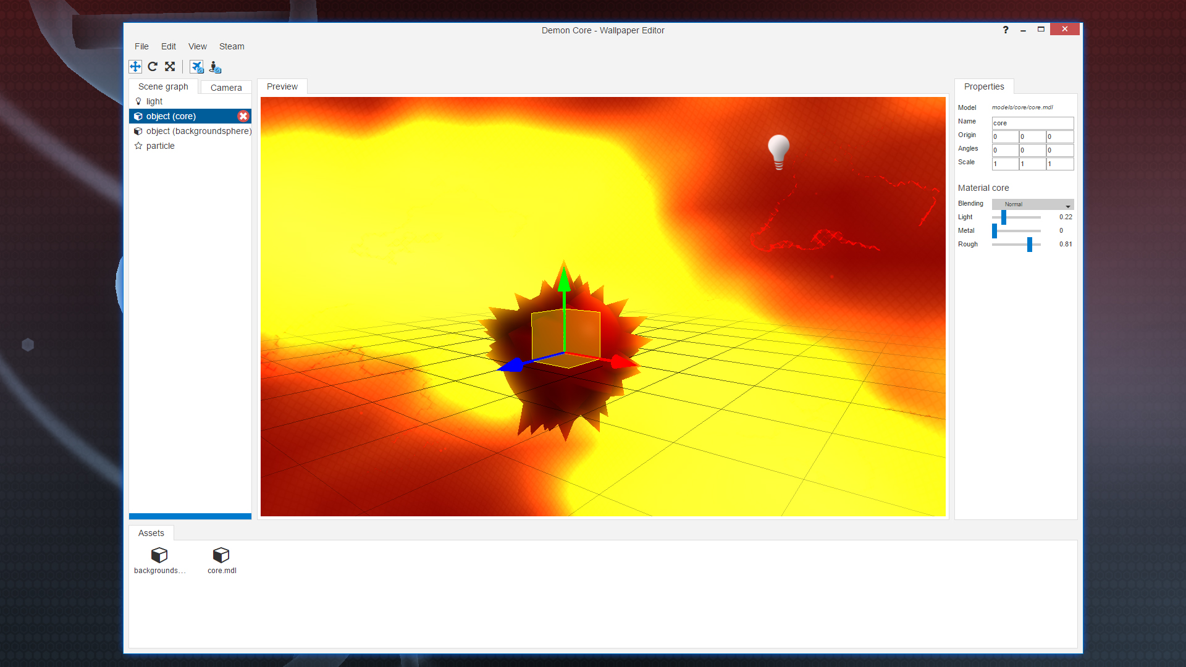The image size is (1186, 667).
Task: Open the Steam menu
Action: [x=232, y=46]
